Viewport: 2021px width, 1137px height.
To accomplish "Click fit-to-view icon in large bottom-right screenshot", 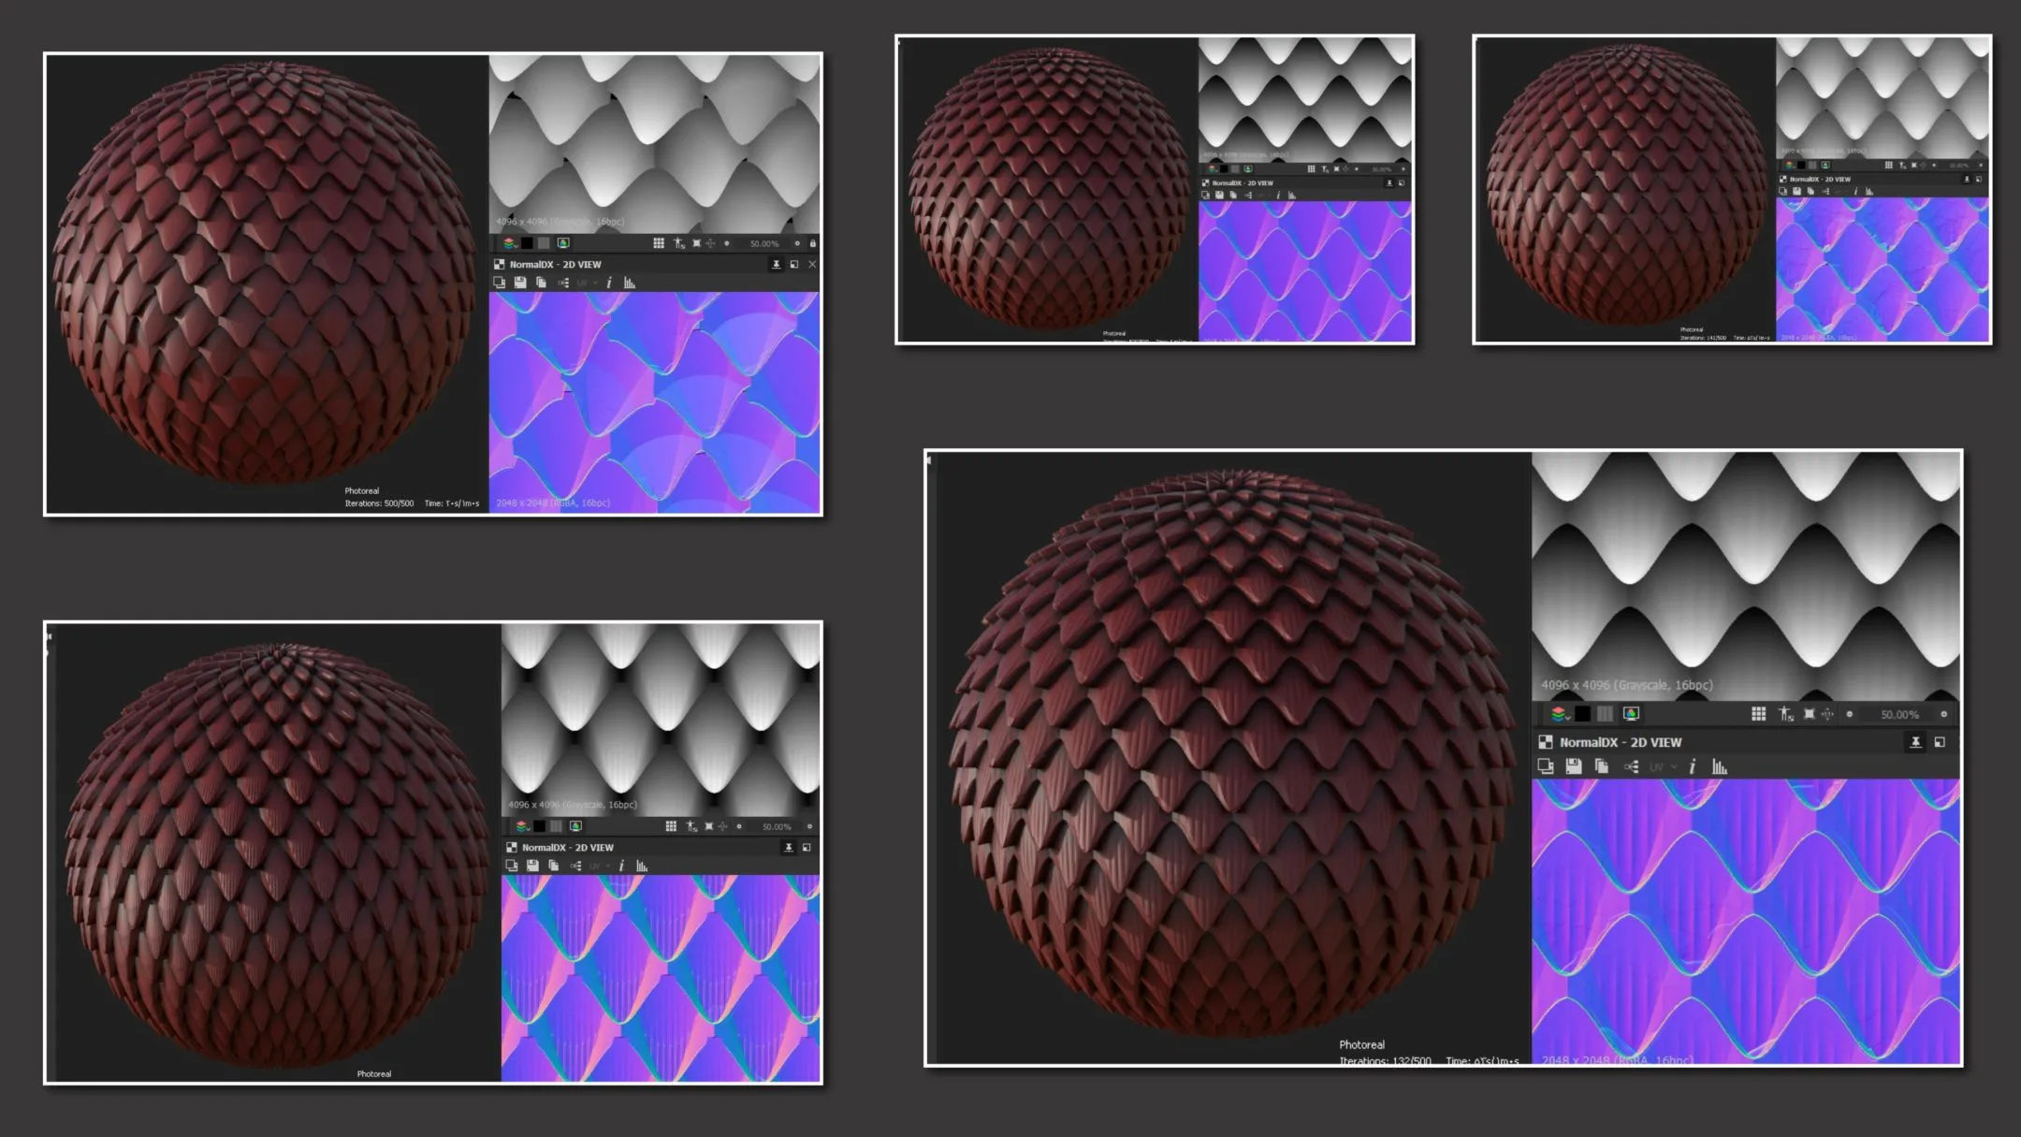I will point(1810,714).
